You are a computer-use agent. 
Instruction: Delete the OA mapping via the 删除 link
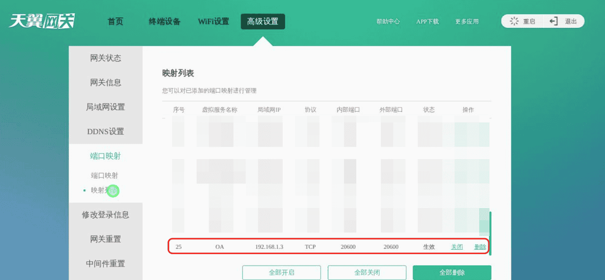[x=480, y=246]
